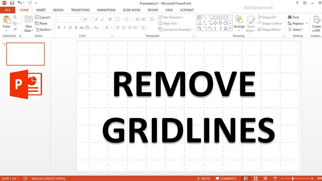Open PowerPoint Help question mark
322x181 pixels.
[x=298, y=3]
